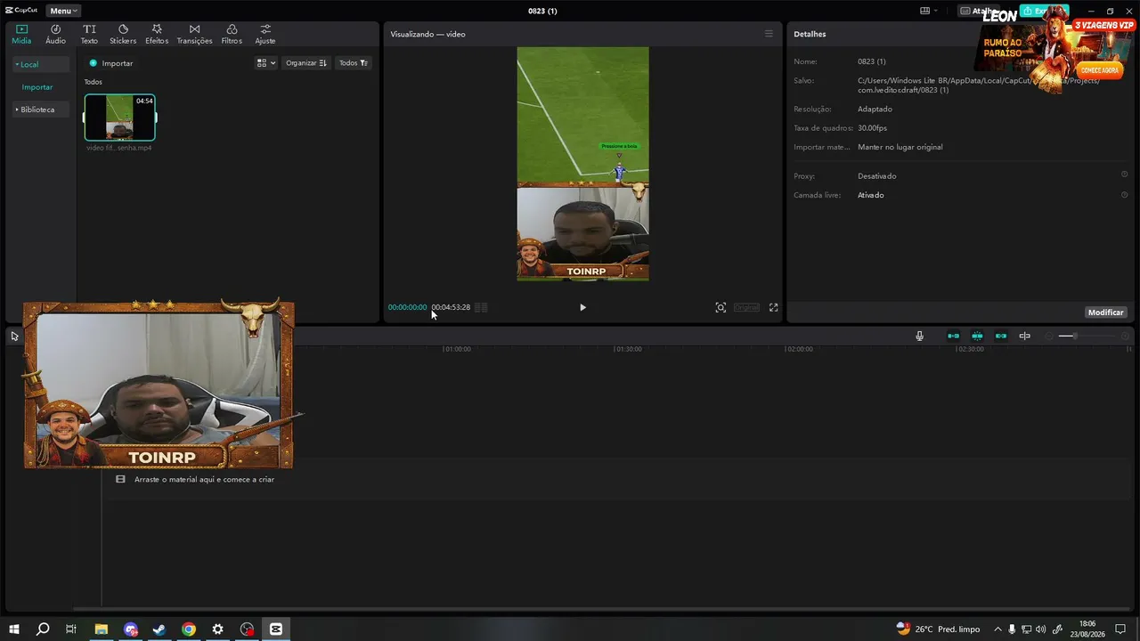Select the timeline pointer tool
The height and width of the screenshot is (641, 1140).
pyautogui.click(x=14, y=336)
